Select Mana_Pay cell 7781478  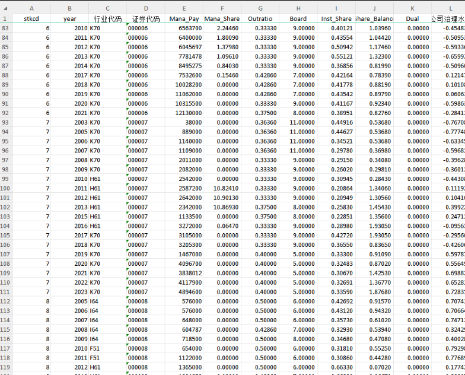click(184, 57)
